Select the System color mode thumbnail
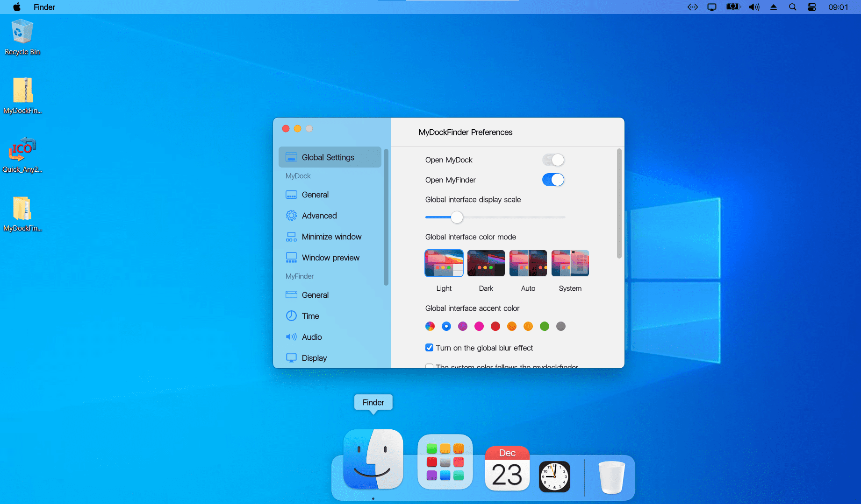861x504 pixels. click(x=570, y=263)
